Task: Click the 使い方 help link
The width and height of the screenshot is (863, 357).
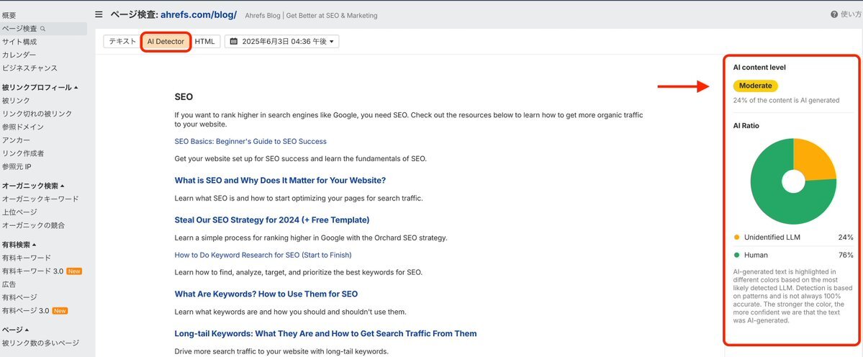Action: (x=851, y=15)
